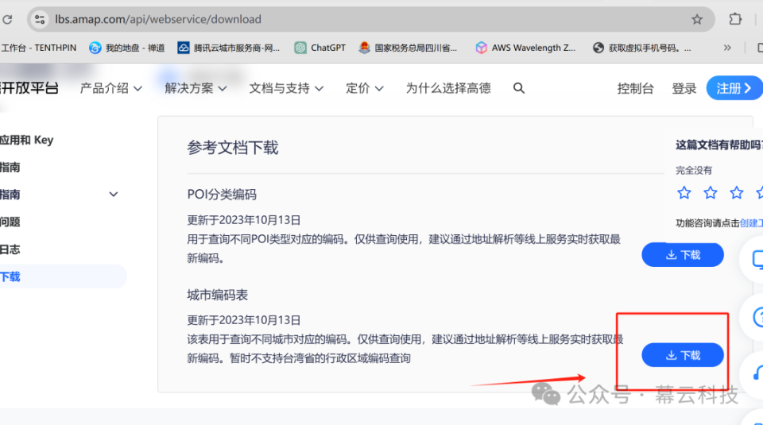Open the ChatGPT bookmark
This screenshot has height=425, width=763.
[x=320, y=48]
